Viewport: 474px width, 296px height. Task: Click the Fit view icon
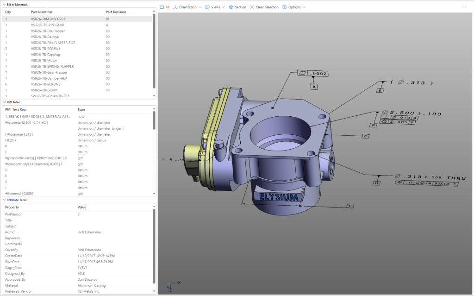(x=162, y=7)
